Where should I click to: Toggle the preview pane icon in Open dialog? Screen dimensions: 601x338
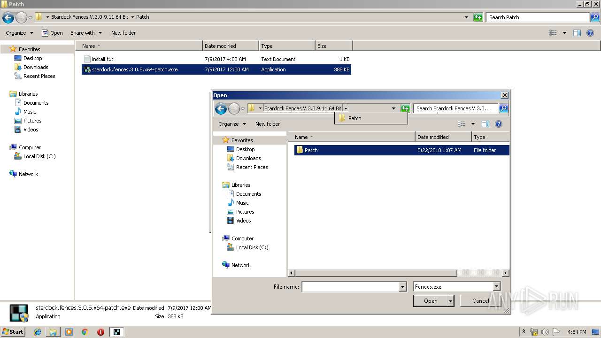coord(485,124)
